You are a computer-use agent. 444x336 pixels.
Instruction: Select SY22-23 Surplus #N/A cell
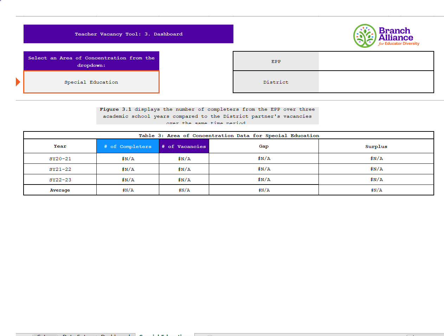pyautogui.click(x=376, y=180)
